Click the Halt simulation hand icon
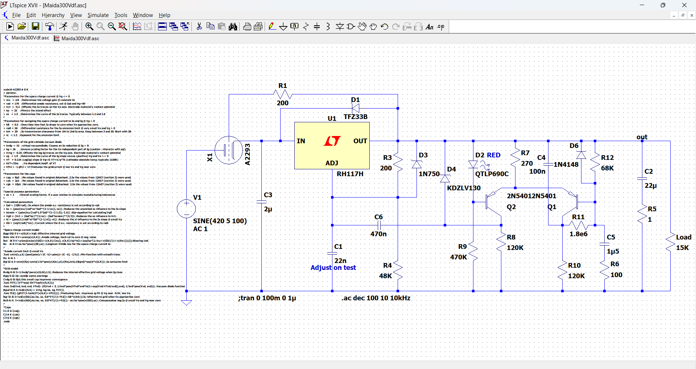Screen dimensions: 696x369 click(75, 26)
